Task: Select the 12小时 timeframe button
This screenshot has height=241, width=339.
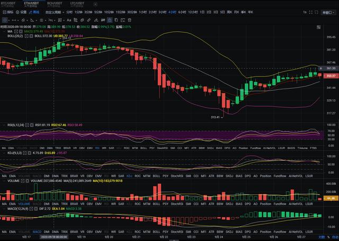Action: click(193, 12)
